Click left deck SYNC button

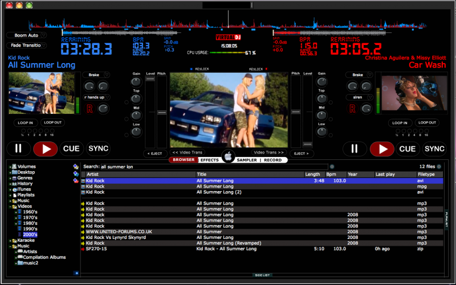coord(98,148)
